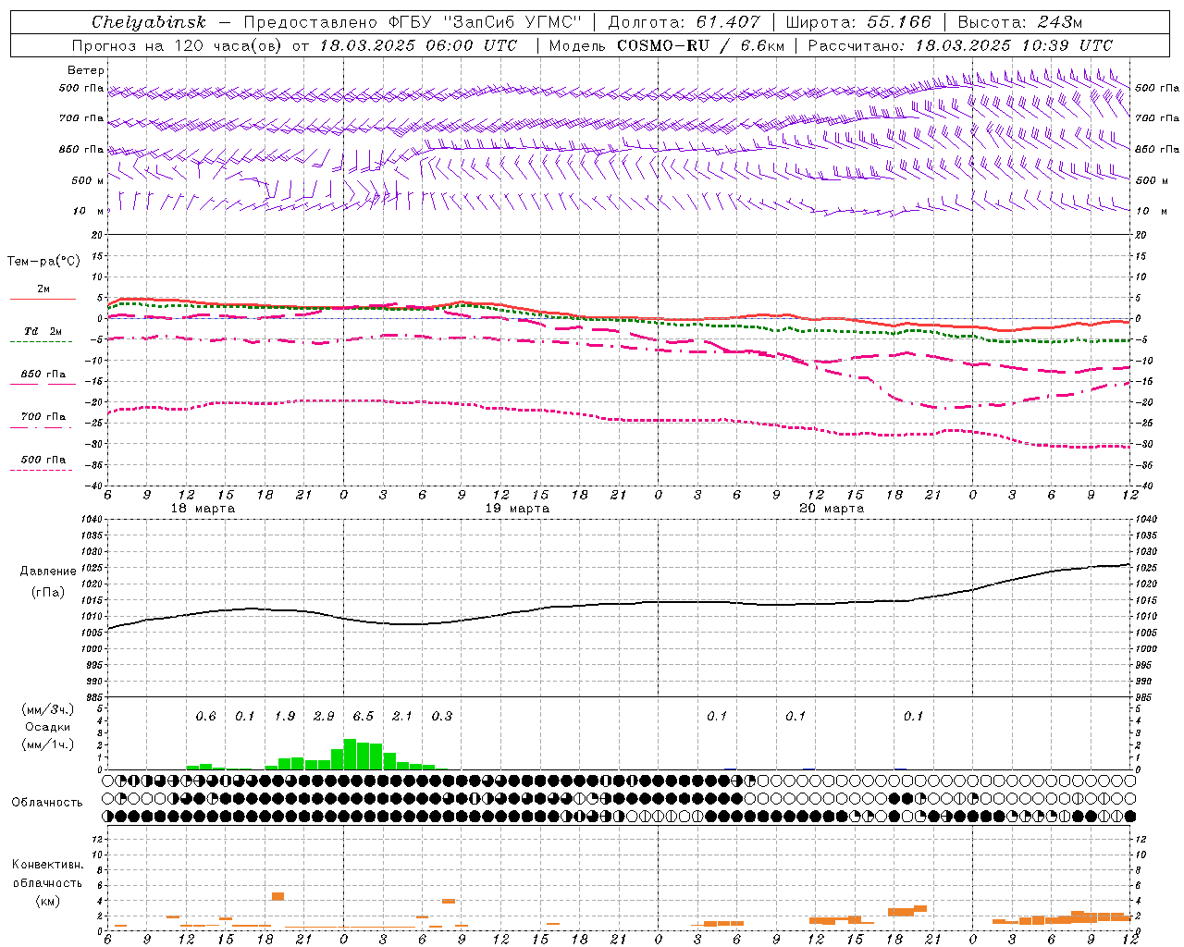Click the 2.9 precipitation total value
The width and height of the screenshot is (1184, 947).
tap(324, 716)
